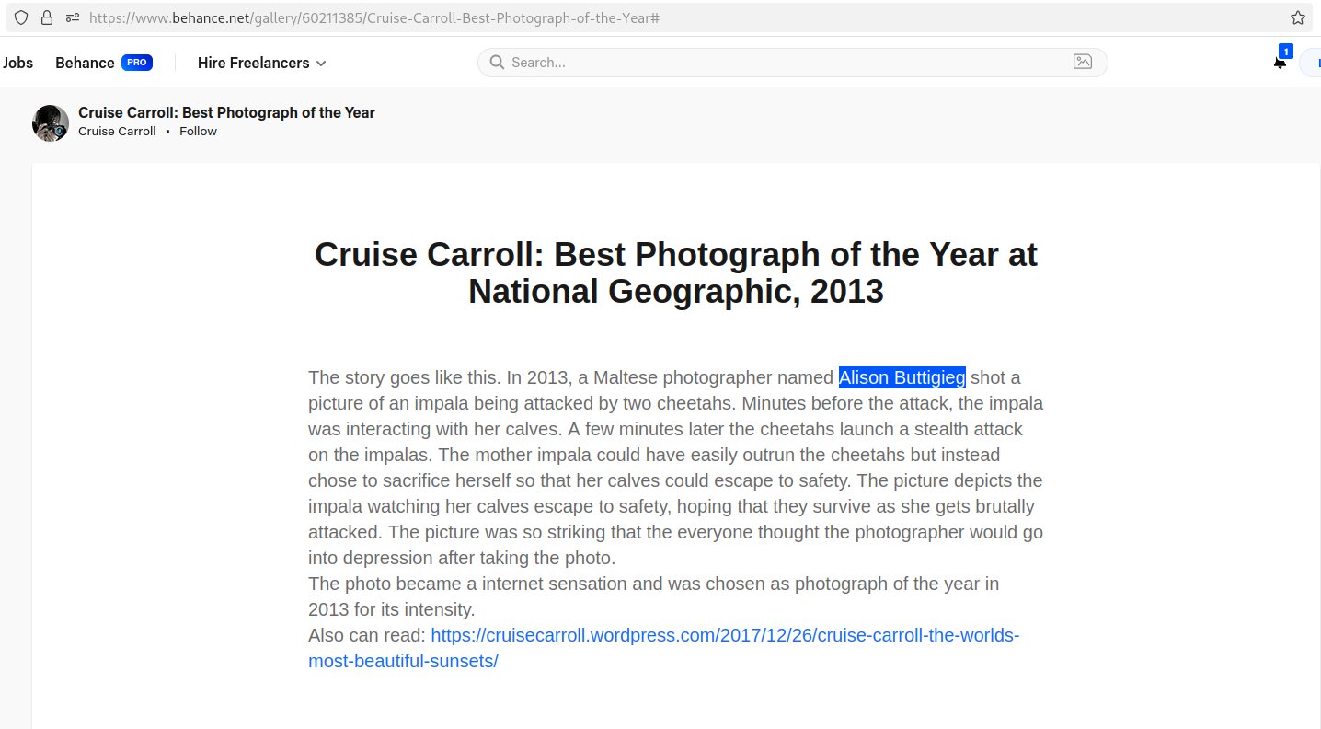Click the magnifier search icon
1321x729 pixels.
tap(497, 62)
